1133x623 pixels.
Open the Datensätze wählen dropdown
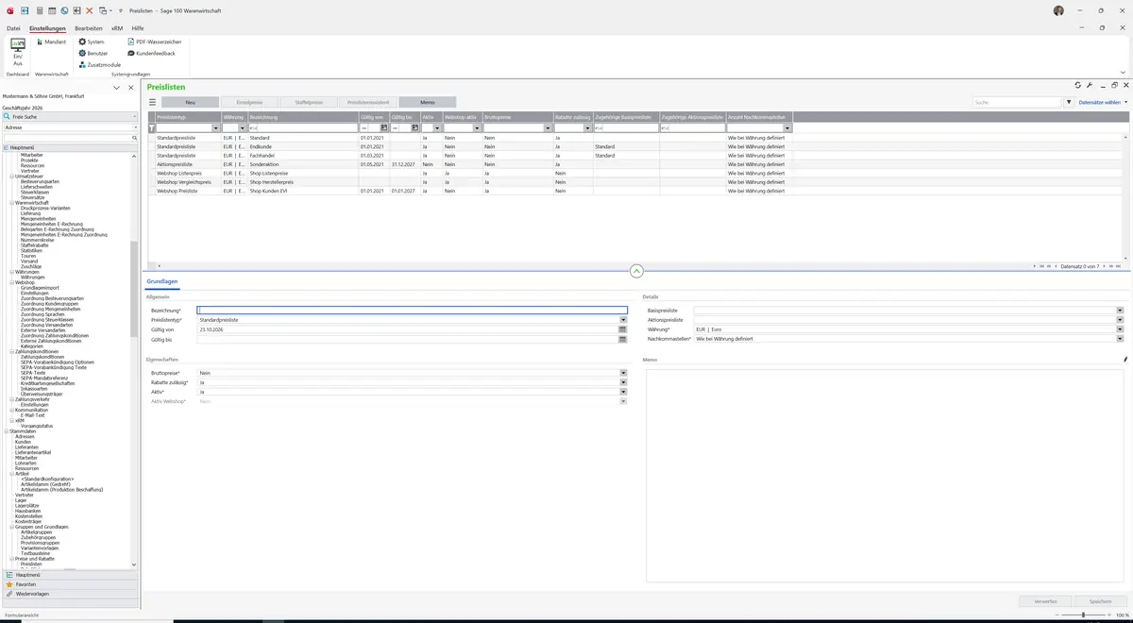tap(1103, 102)
